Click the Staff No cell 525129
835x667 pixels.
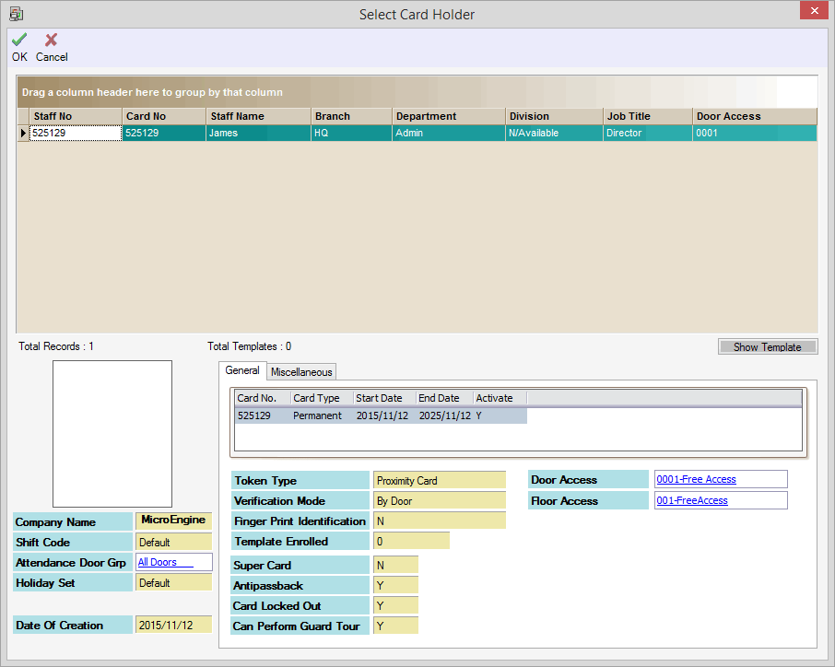[76, 133]
